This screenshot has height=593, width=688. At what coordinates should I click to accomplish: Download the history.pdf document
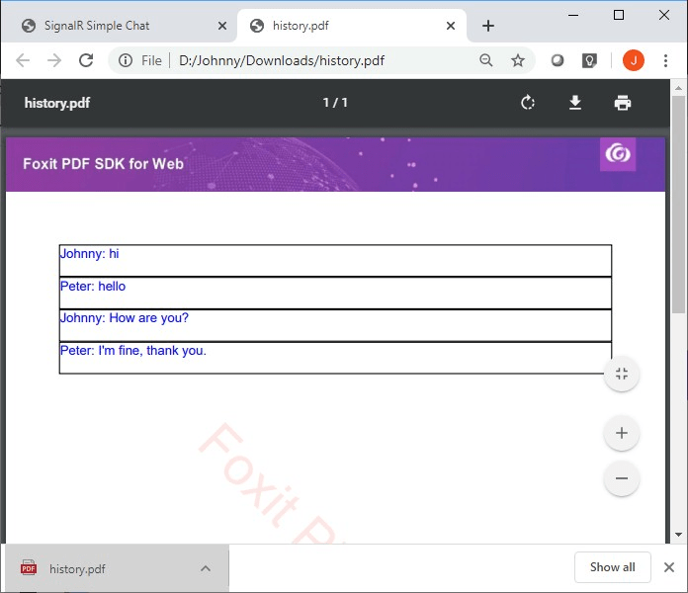coord(574,103)
